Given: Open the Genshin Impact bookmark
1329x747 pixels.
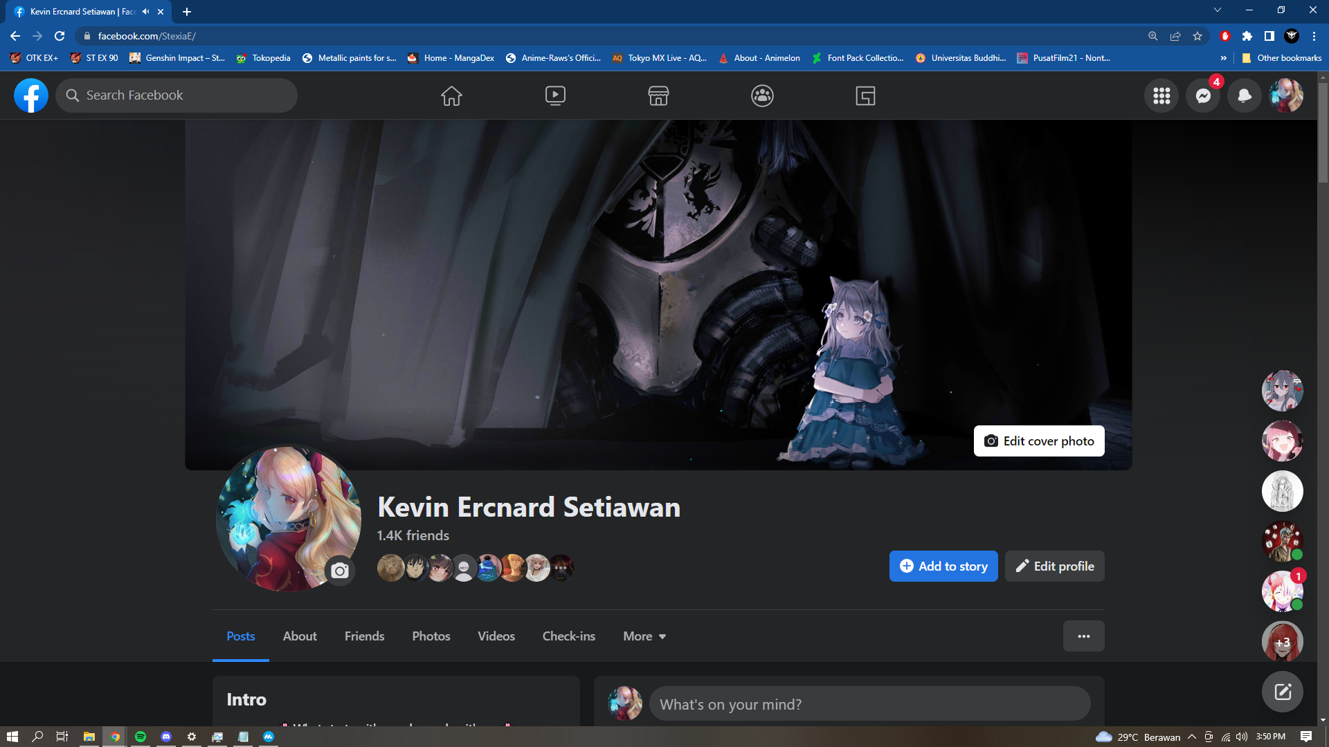Looking at the screenshot, I should tap(177, 58).
